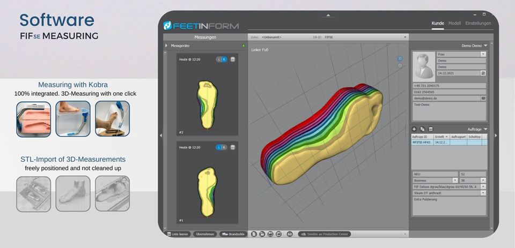Click the Auftragsart column header

coord(459,137)
